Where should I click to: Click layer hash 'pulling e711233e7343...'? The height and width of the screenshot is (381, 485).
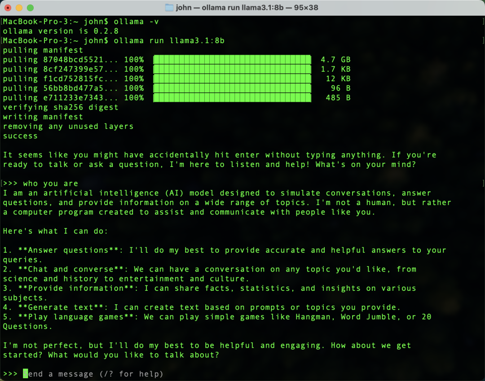point(60,98)
